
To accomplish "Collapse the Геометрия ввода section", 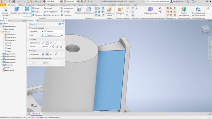I will click(x=29, y=28).
